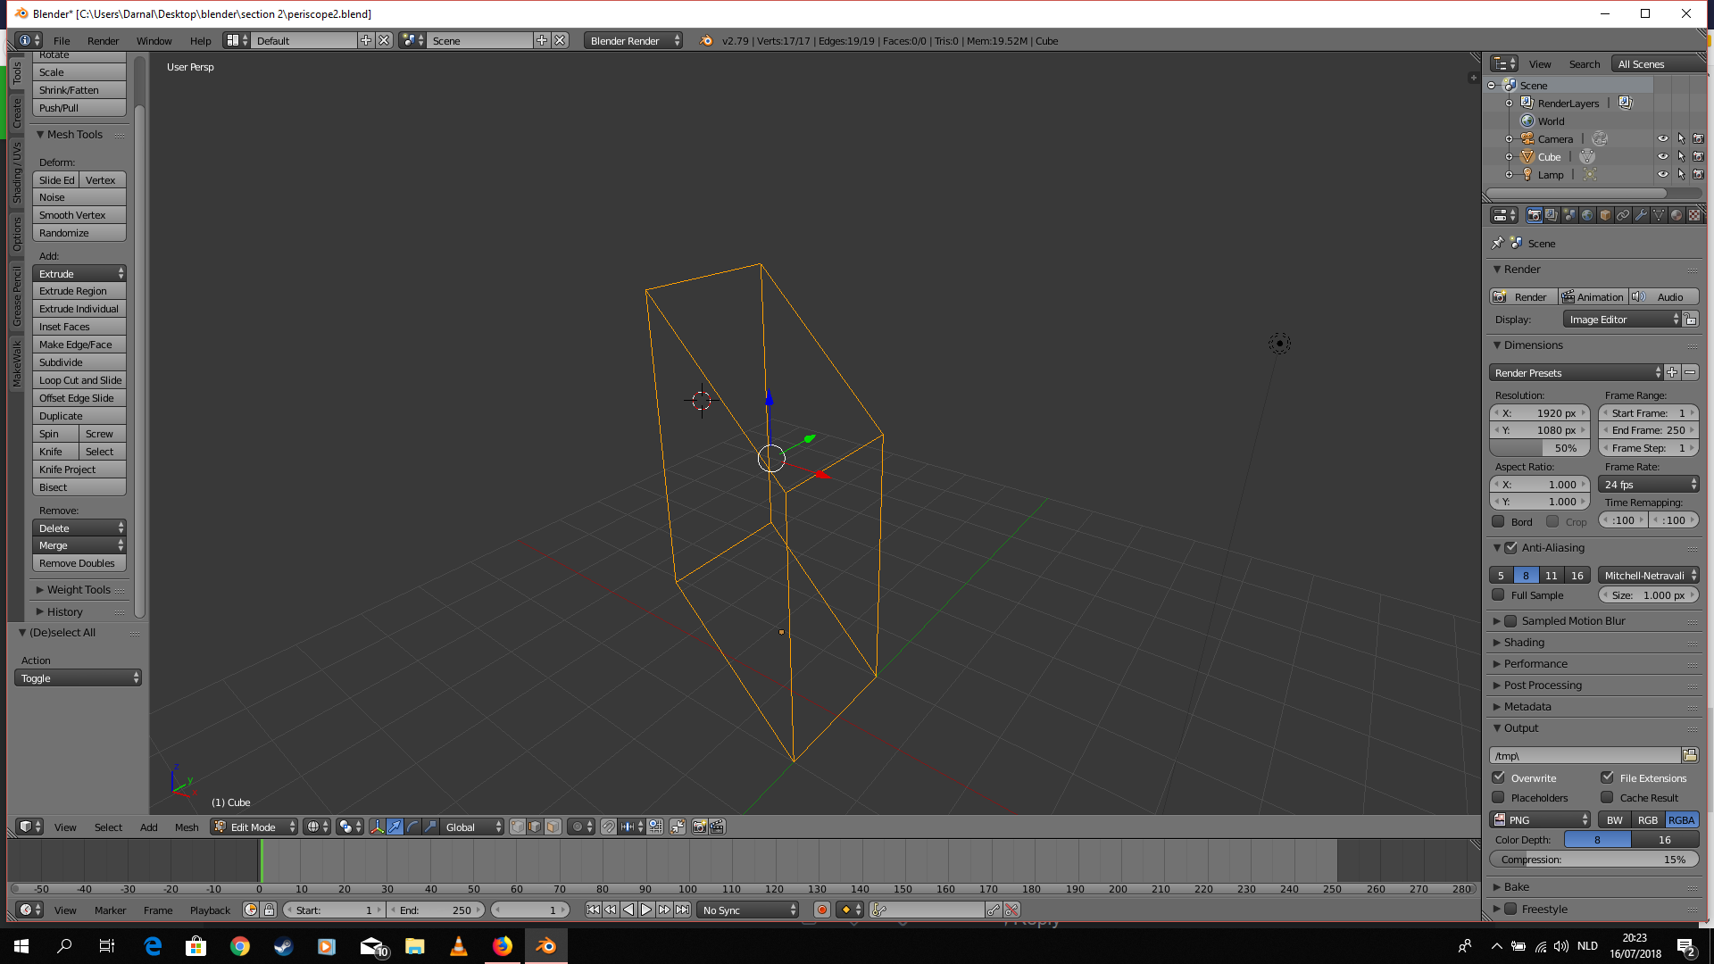Click the scene info editor-type icon
The image size is (1714, 964).
point(29,40)
